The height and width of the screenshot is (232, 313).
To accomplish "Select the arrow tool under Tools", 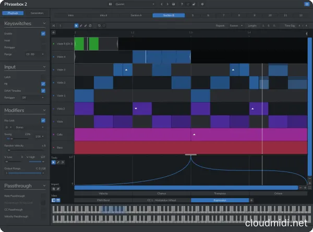I will point(54,162).
